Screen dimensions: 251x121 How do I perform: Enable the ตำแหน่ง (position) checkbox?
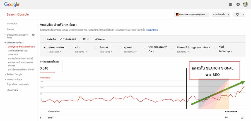93,39
